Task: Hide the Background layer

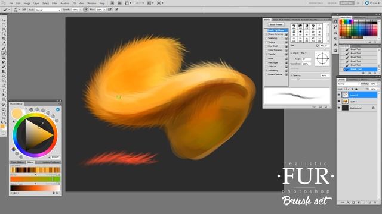Action: [339, 108]
